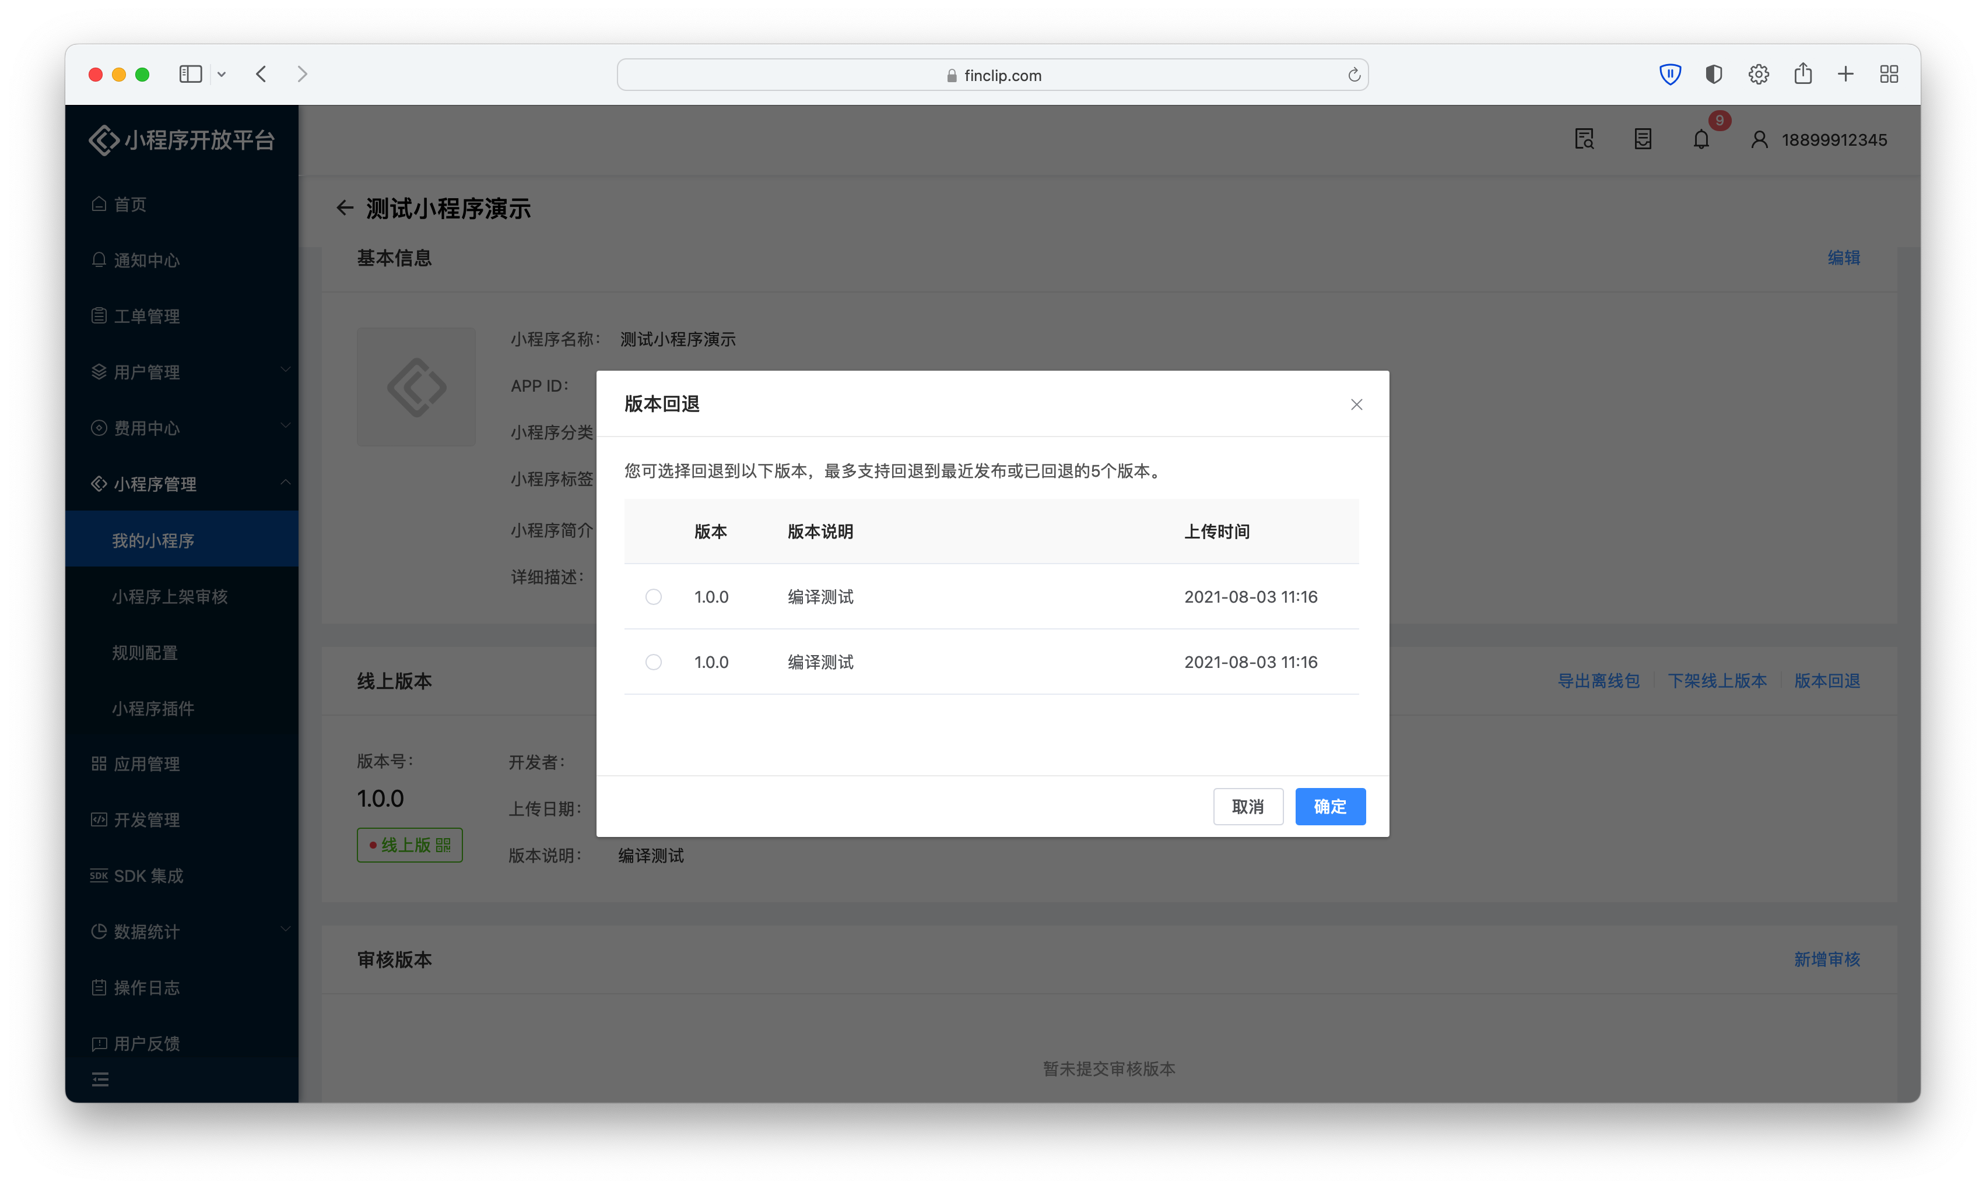Open 首页 in the sidebar
This screenshot has width=1986, height=1189.
(182, 205)
